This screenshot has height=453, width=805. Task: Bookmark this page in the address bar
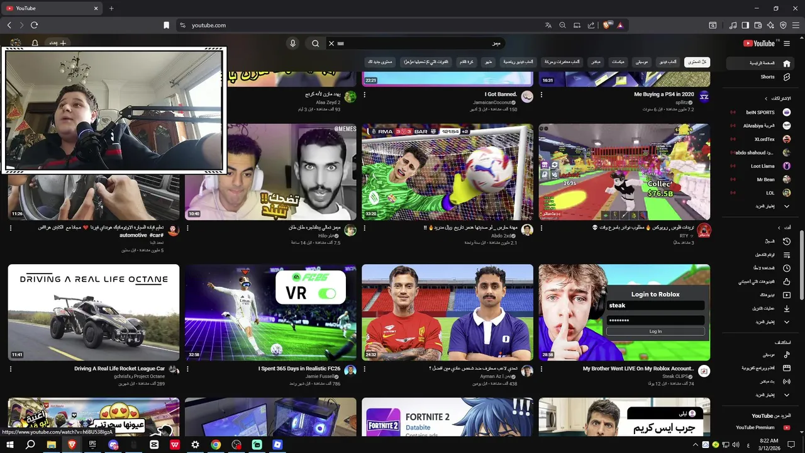pyautogui.click(x=166, y=25)
